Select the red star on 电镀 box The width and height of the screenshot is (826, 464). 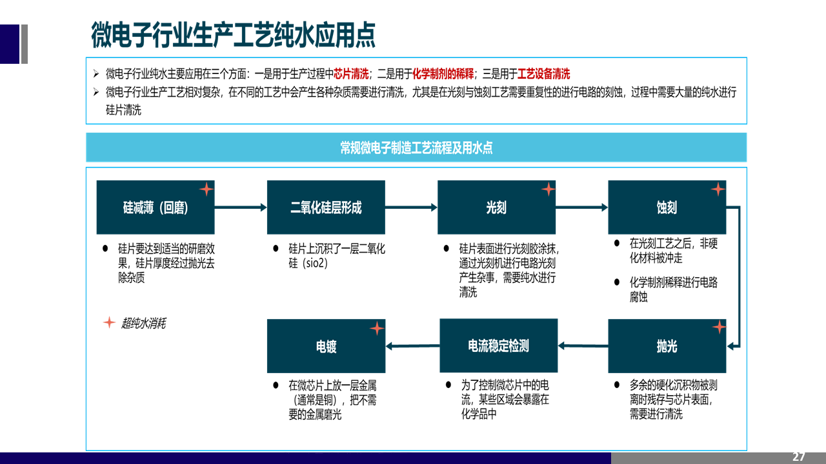(x=377, y=329)
